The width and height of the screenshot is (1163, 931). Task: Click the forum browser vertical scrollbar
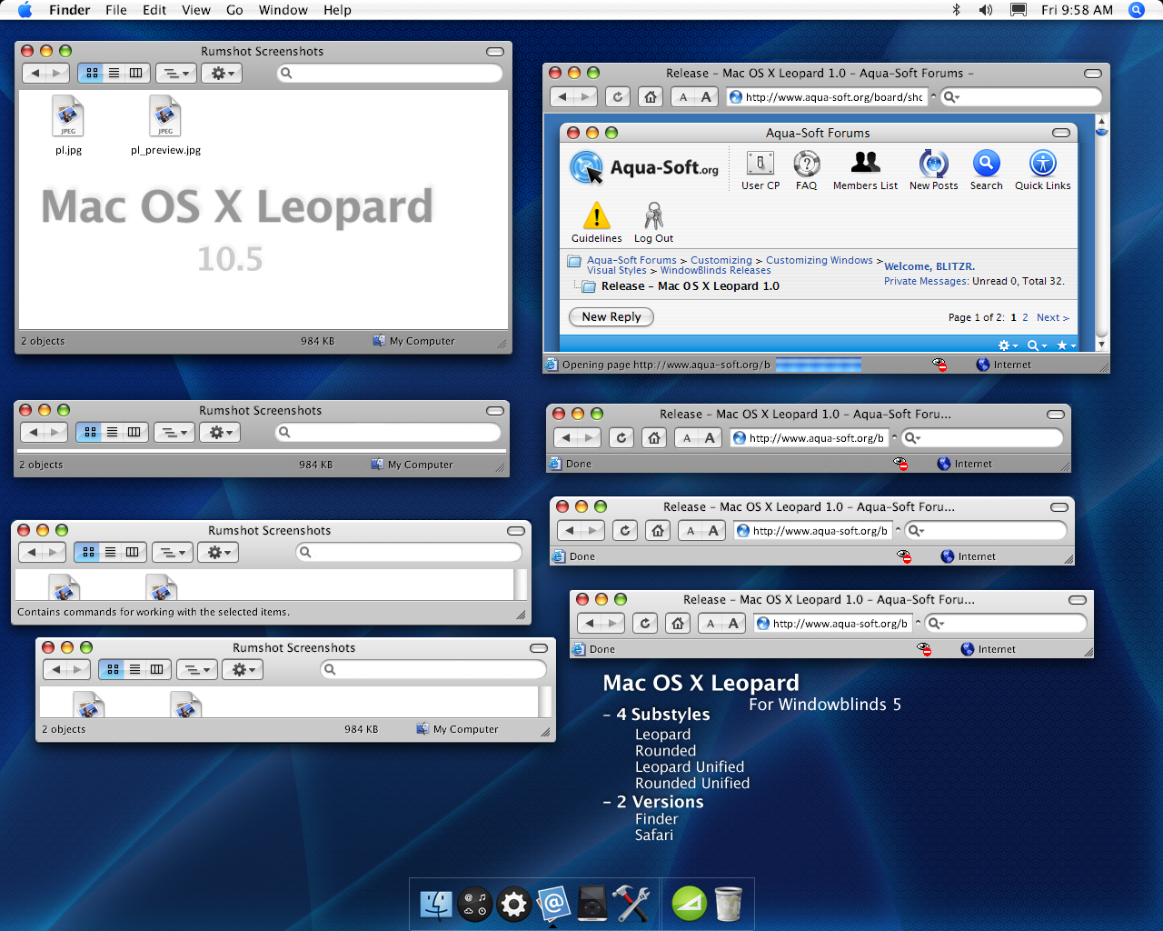[1101, 233]
